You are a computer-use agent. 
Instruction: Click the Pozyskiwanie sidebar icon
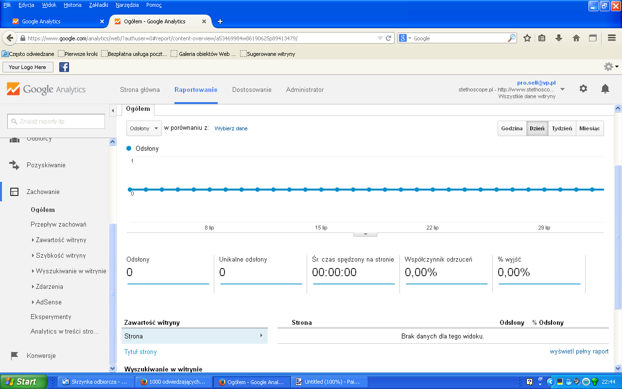point(15,165)
